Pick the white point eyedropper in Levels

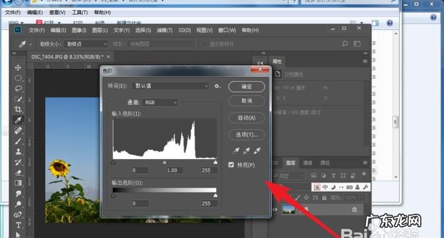pyautogui.click(x=256, y=152)
